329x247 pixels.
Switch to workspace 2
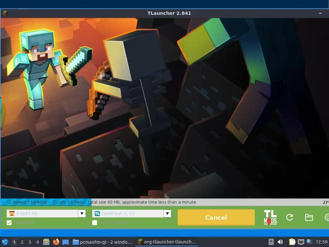22,242
